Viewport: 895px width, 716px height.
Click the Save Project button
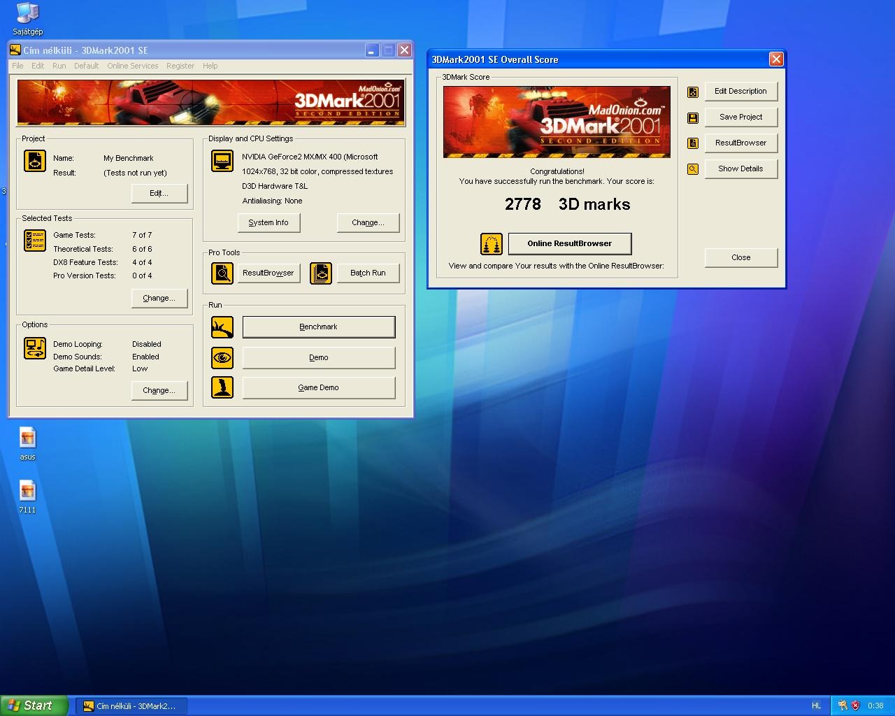tap(741, 117)
